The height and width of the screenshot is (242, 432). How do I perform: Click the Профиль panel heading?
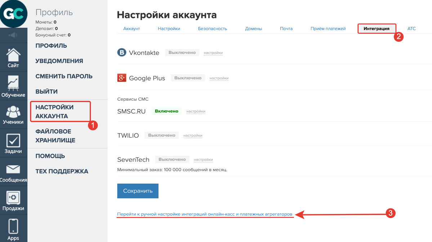(54, 12)
